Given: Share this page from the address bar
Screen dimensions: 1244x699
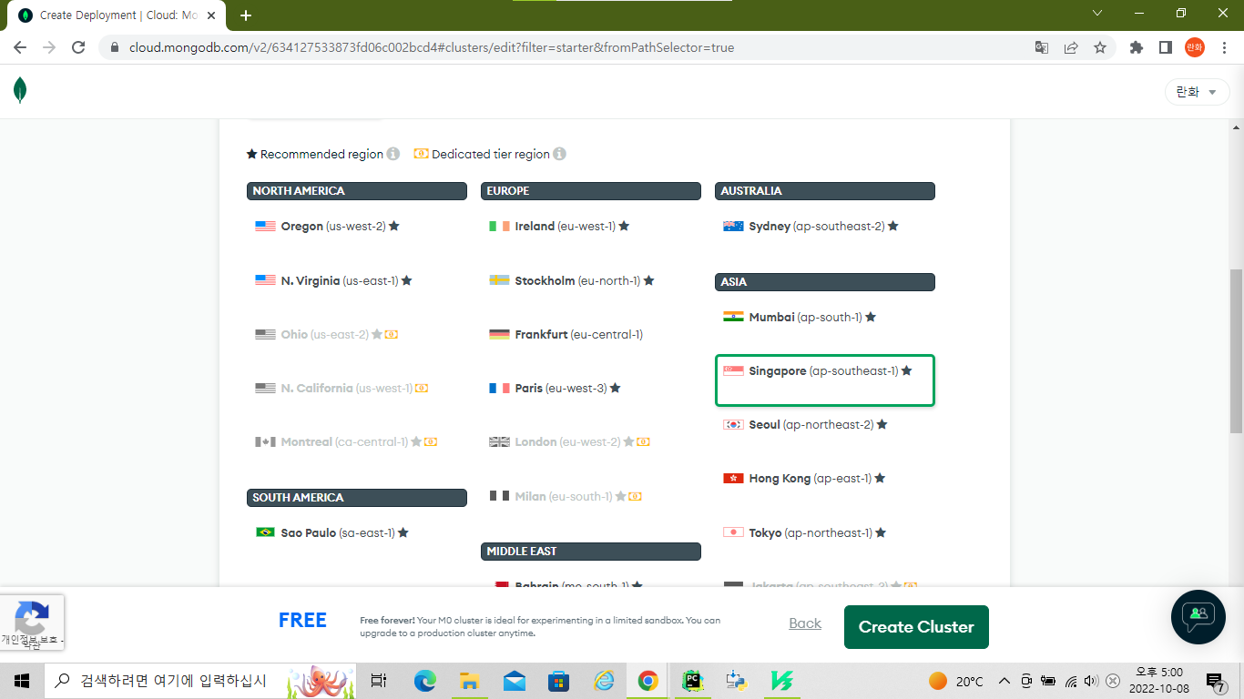Looking at the screenshot, I should (x=1071, y=47).
